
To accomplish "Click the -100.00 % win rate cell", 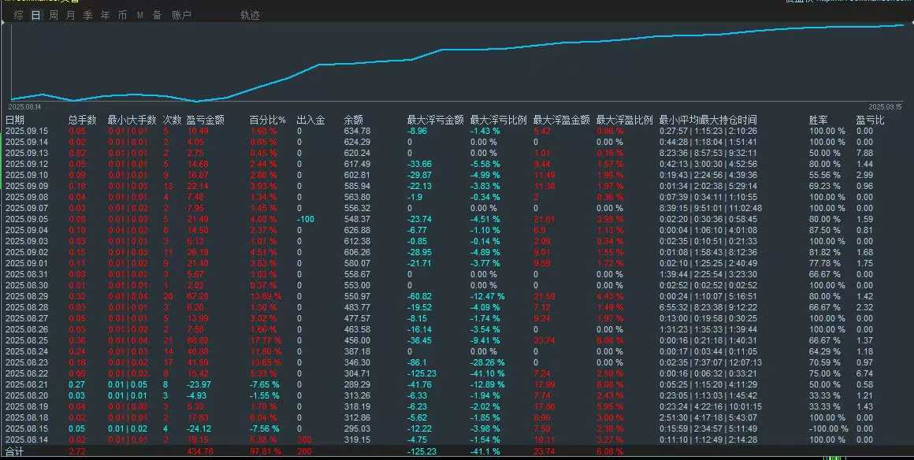I will 828,428.
